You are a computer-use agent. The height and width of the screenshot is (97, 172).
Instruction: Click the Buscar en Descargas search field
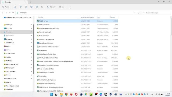click(x=156, y=13)
